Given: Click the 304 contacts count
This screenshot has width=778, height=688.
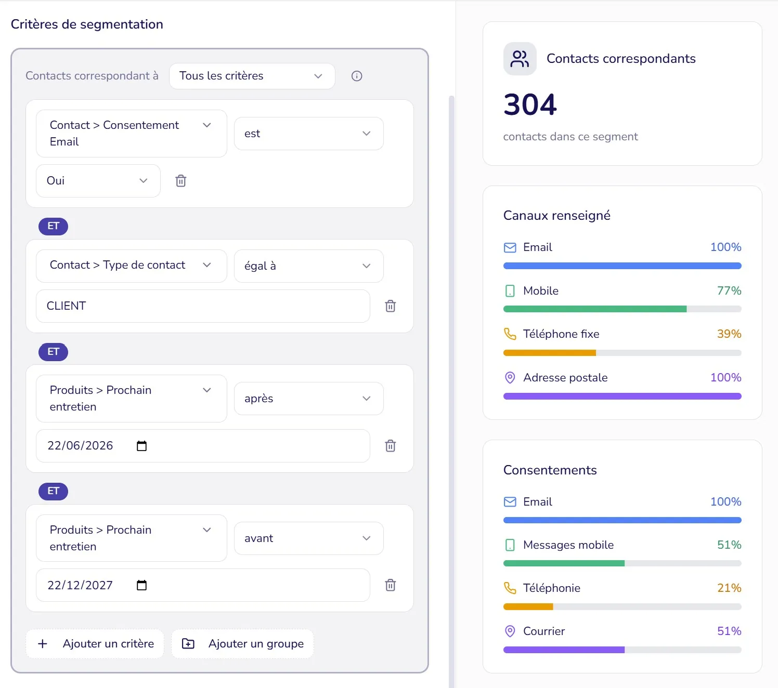Looking at the screenshot, I should 530,104.
